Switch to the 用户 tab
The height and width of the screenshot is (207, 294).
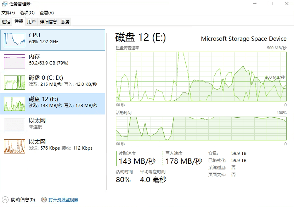pos(32,22)
